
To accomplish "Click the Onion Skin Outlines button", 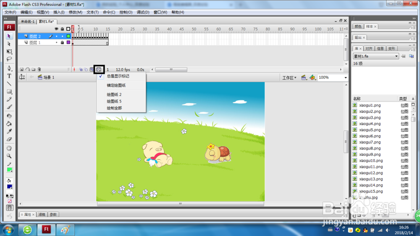I will 86,69.
